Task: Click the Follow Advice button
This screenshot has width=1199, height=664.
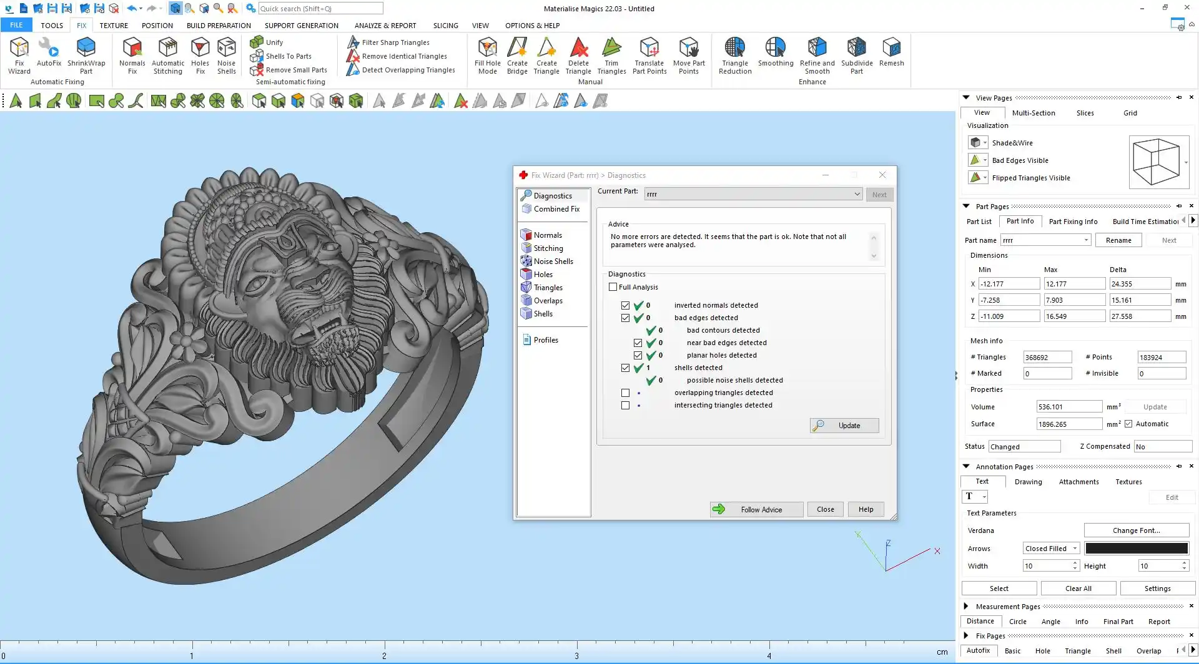Action: tap(756, 509)
